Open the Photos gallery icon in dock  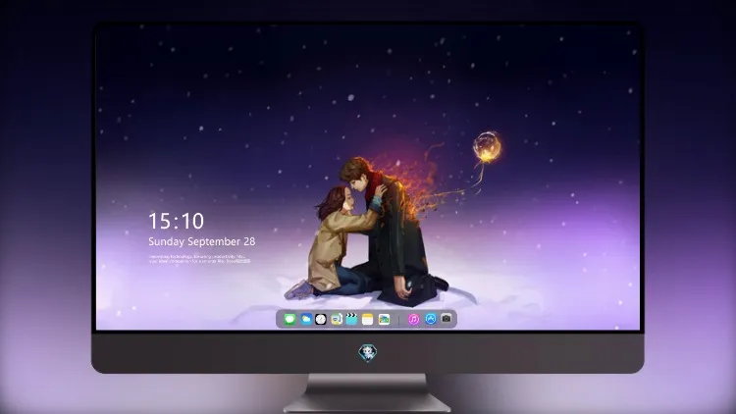pos(384,319)
